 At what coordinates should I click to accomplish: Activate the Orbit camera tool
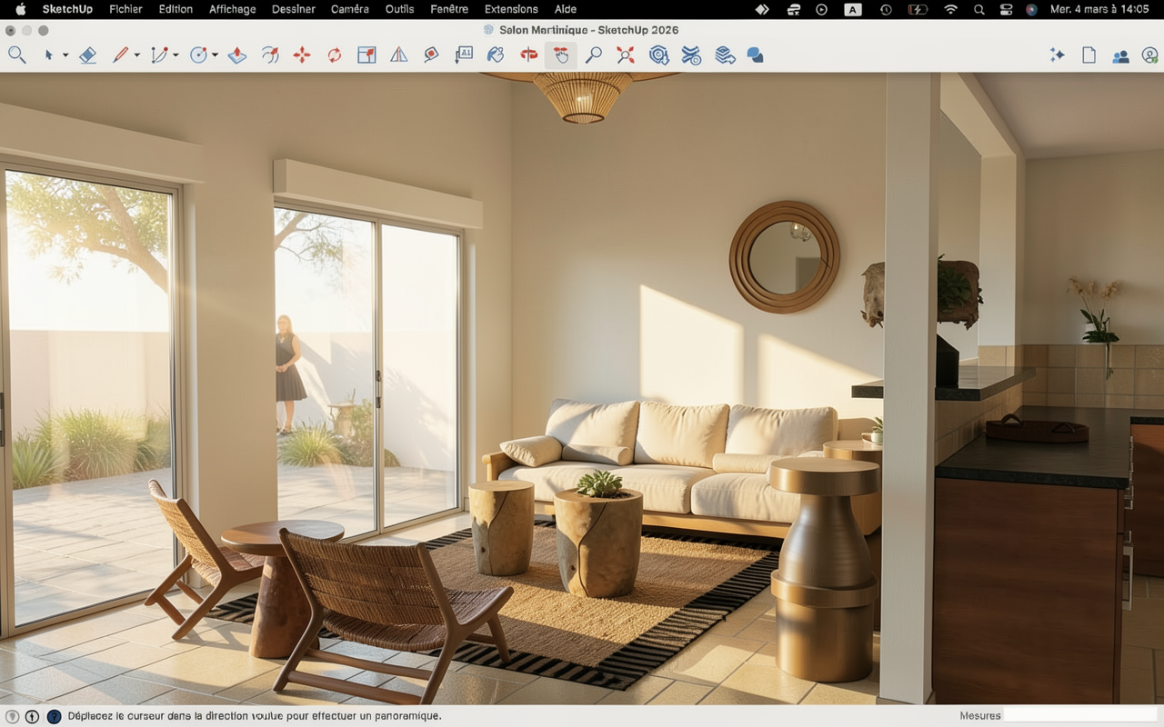[x=528, y=55]
